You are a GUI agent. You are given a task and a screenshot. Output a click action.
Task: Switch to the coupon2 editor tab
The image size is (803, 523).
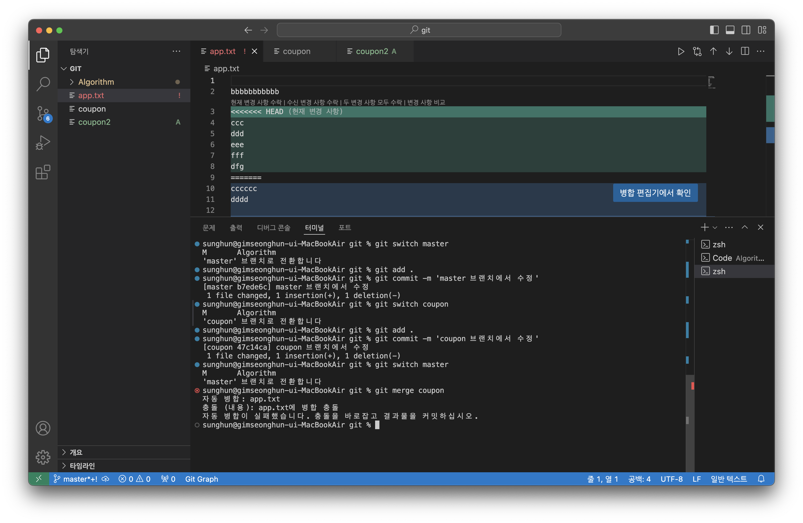tap(372, 51)
